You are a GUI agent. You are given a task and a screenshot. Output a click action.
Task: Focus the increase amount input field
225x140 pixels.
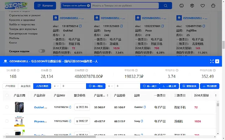pos(73,86)
